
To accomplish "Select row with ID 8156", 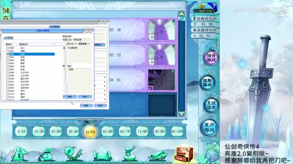I will point(30,97).
